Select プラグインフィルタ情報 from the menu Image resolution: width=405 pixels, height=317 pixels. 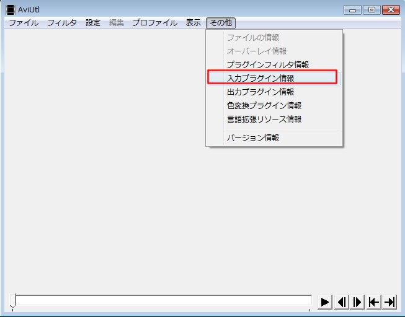pyautogui.click(x=267, y=64)
